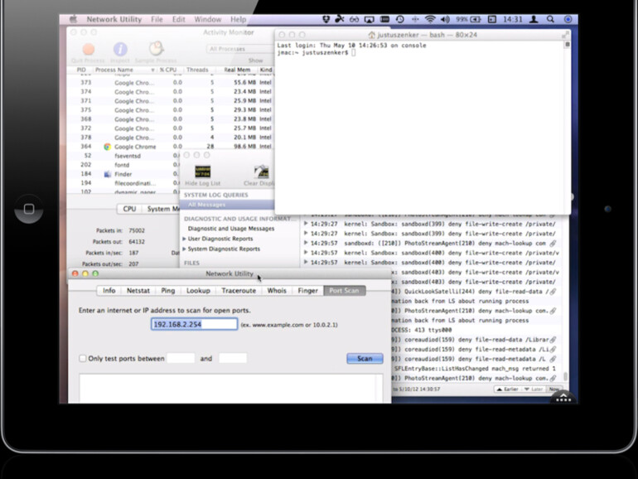Viewport: 638px width, 479px height.
Task: Open the Window menu
Action: click(x=207, y=19)
